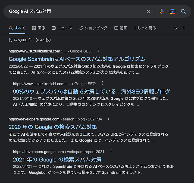Open the ツール search tools
This screenshot has height=183, width=194.
click(x=180, y=28)
